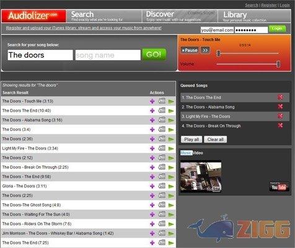Image resolution: width=295 pixels, height=248 pixels.
Task: Open video icon for 'Riders On The Storm'
Action: click(162, 223)
